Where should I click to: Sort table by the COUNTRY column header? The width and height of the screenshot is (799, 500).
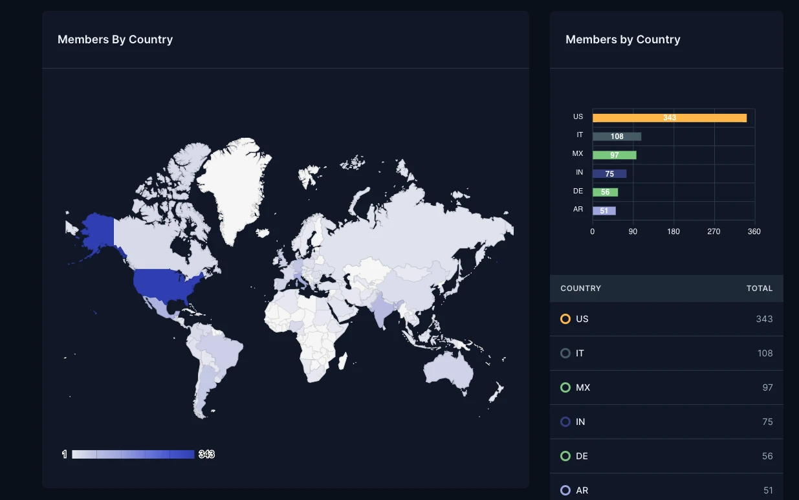click(x=580, y=288)
